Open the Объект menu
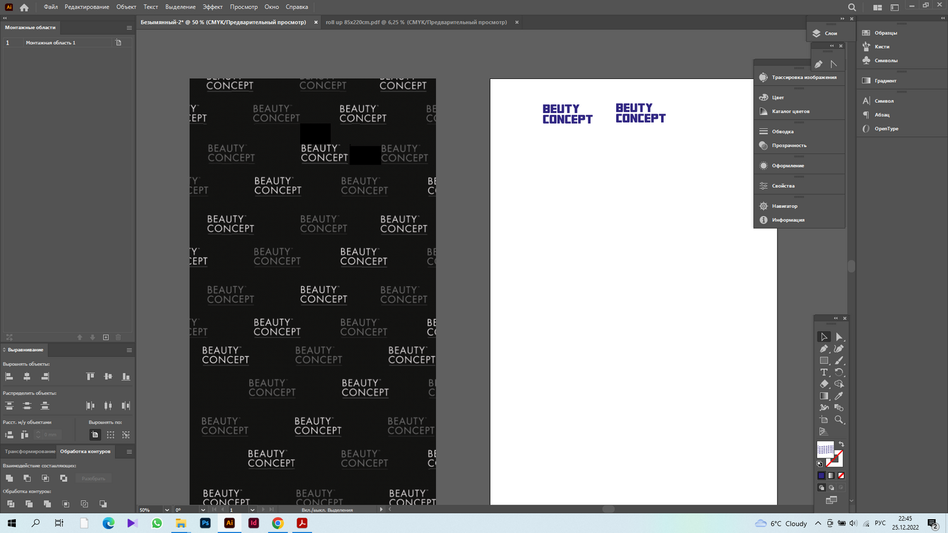Image resolution: width=948 pixels, height=533 pixels. [126, 7]
